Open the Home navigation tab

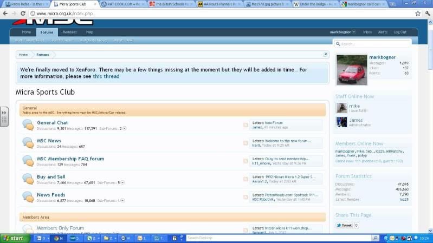point(27,32)
